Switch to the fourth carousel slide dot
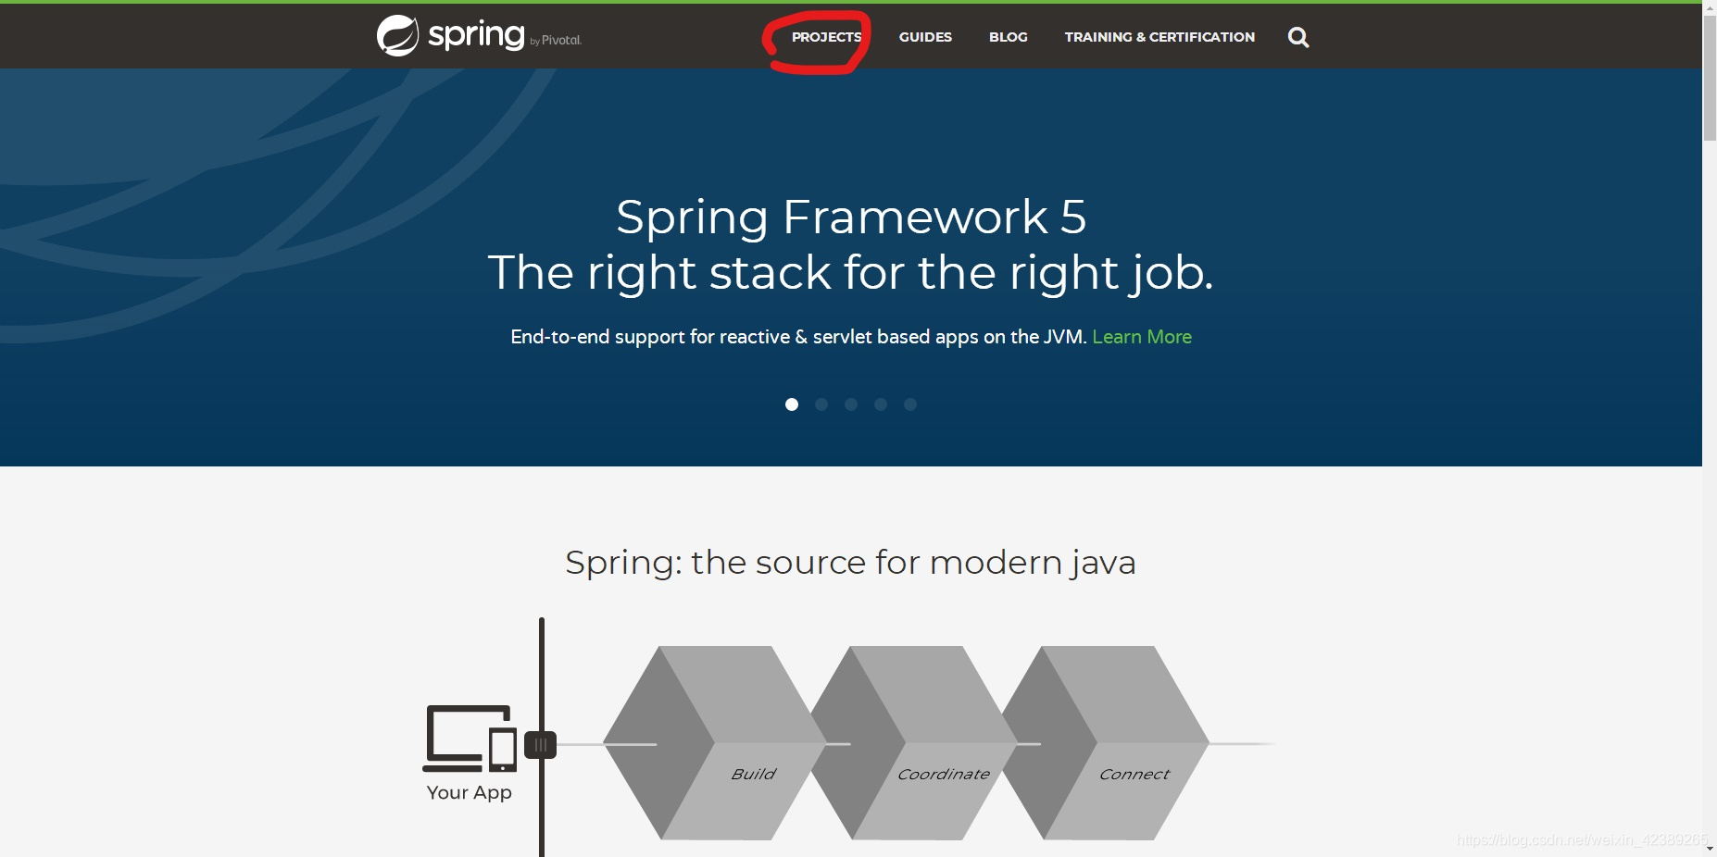The image size is (1717, 857). [x=881, y=404]
